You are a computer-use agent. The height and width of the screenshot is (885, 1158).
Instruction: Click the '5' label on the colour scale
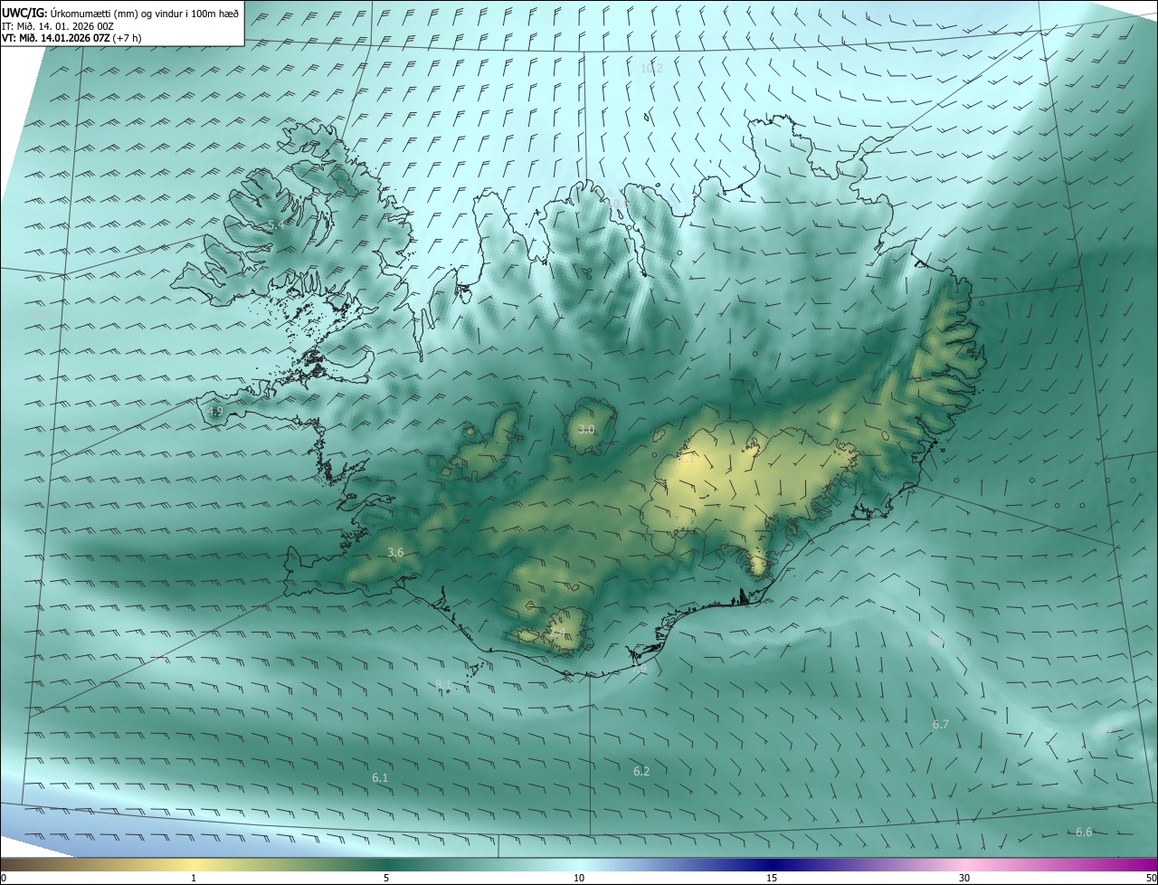386,878
